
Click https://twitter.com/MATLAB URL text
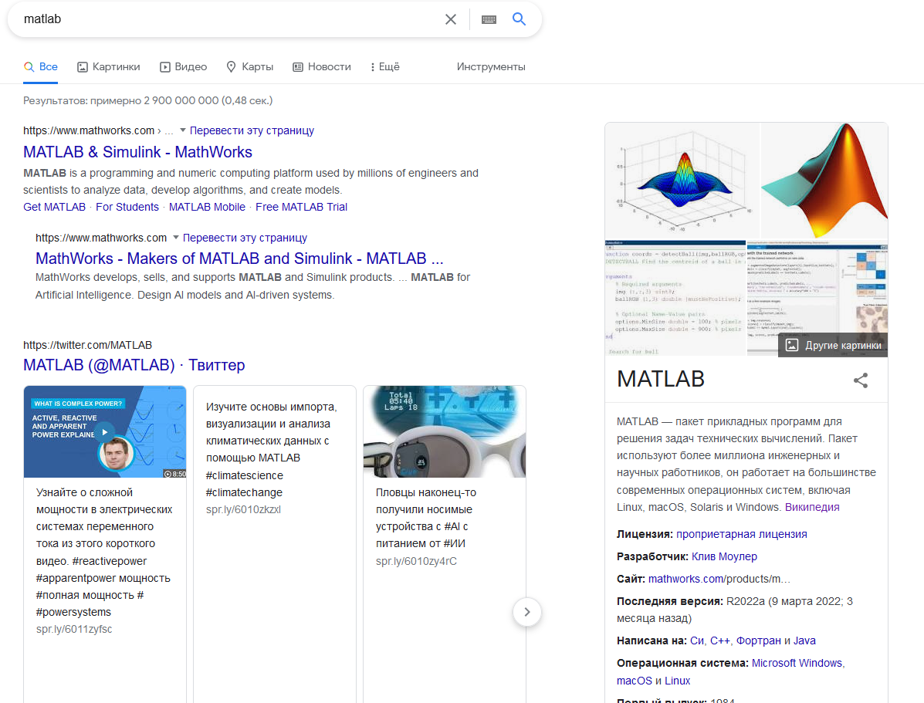(88, 345)
